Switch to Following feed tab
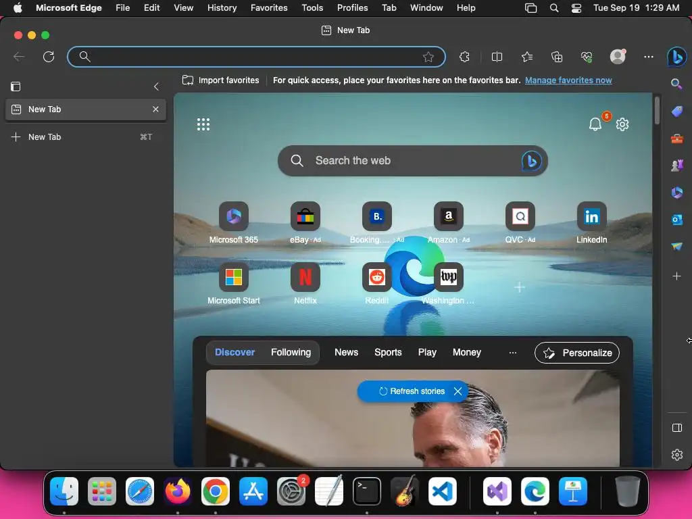Viewport: 692px width, 519px height. pyautogui.click(x=291, y=352)
